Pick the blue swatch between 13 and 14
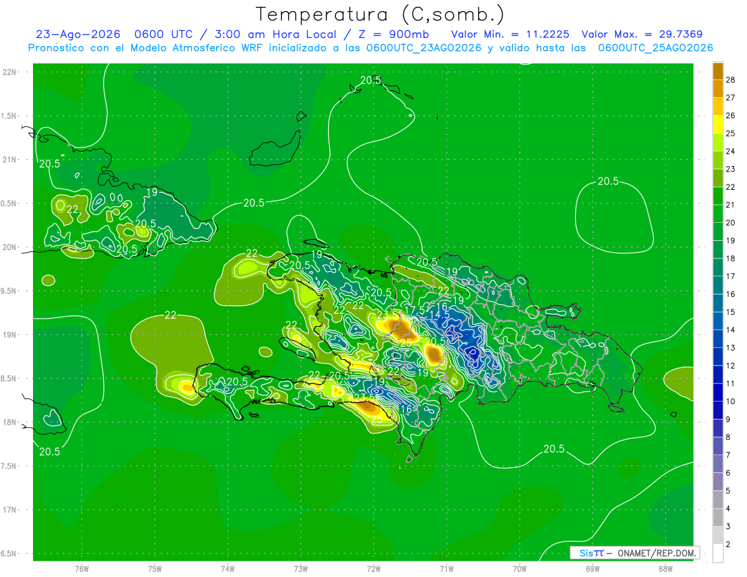 (718, 339)
